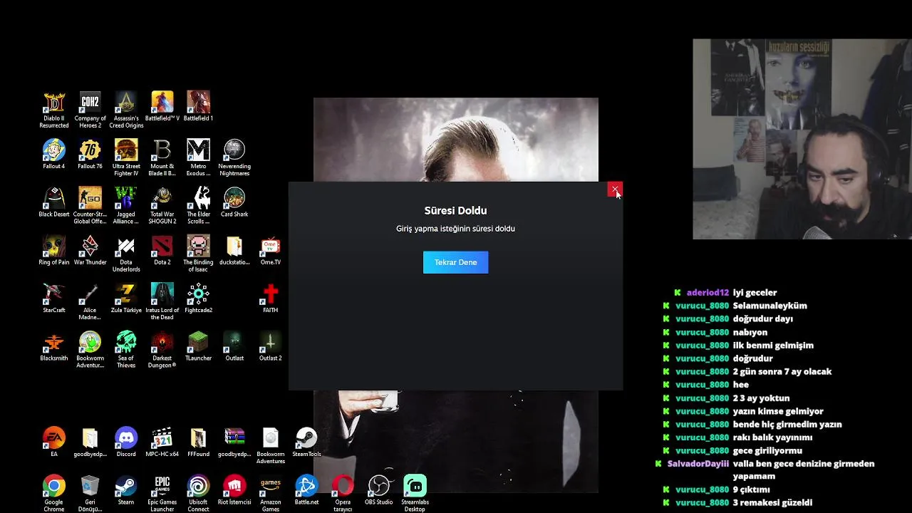Close the Süresi Doldu dialog
The width and height of the screenshot is (912, 513).
click(615, 190)
